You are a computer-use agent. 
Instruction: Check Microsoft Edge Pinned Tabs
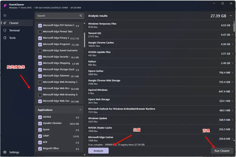pos(40,32)
